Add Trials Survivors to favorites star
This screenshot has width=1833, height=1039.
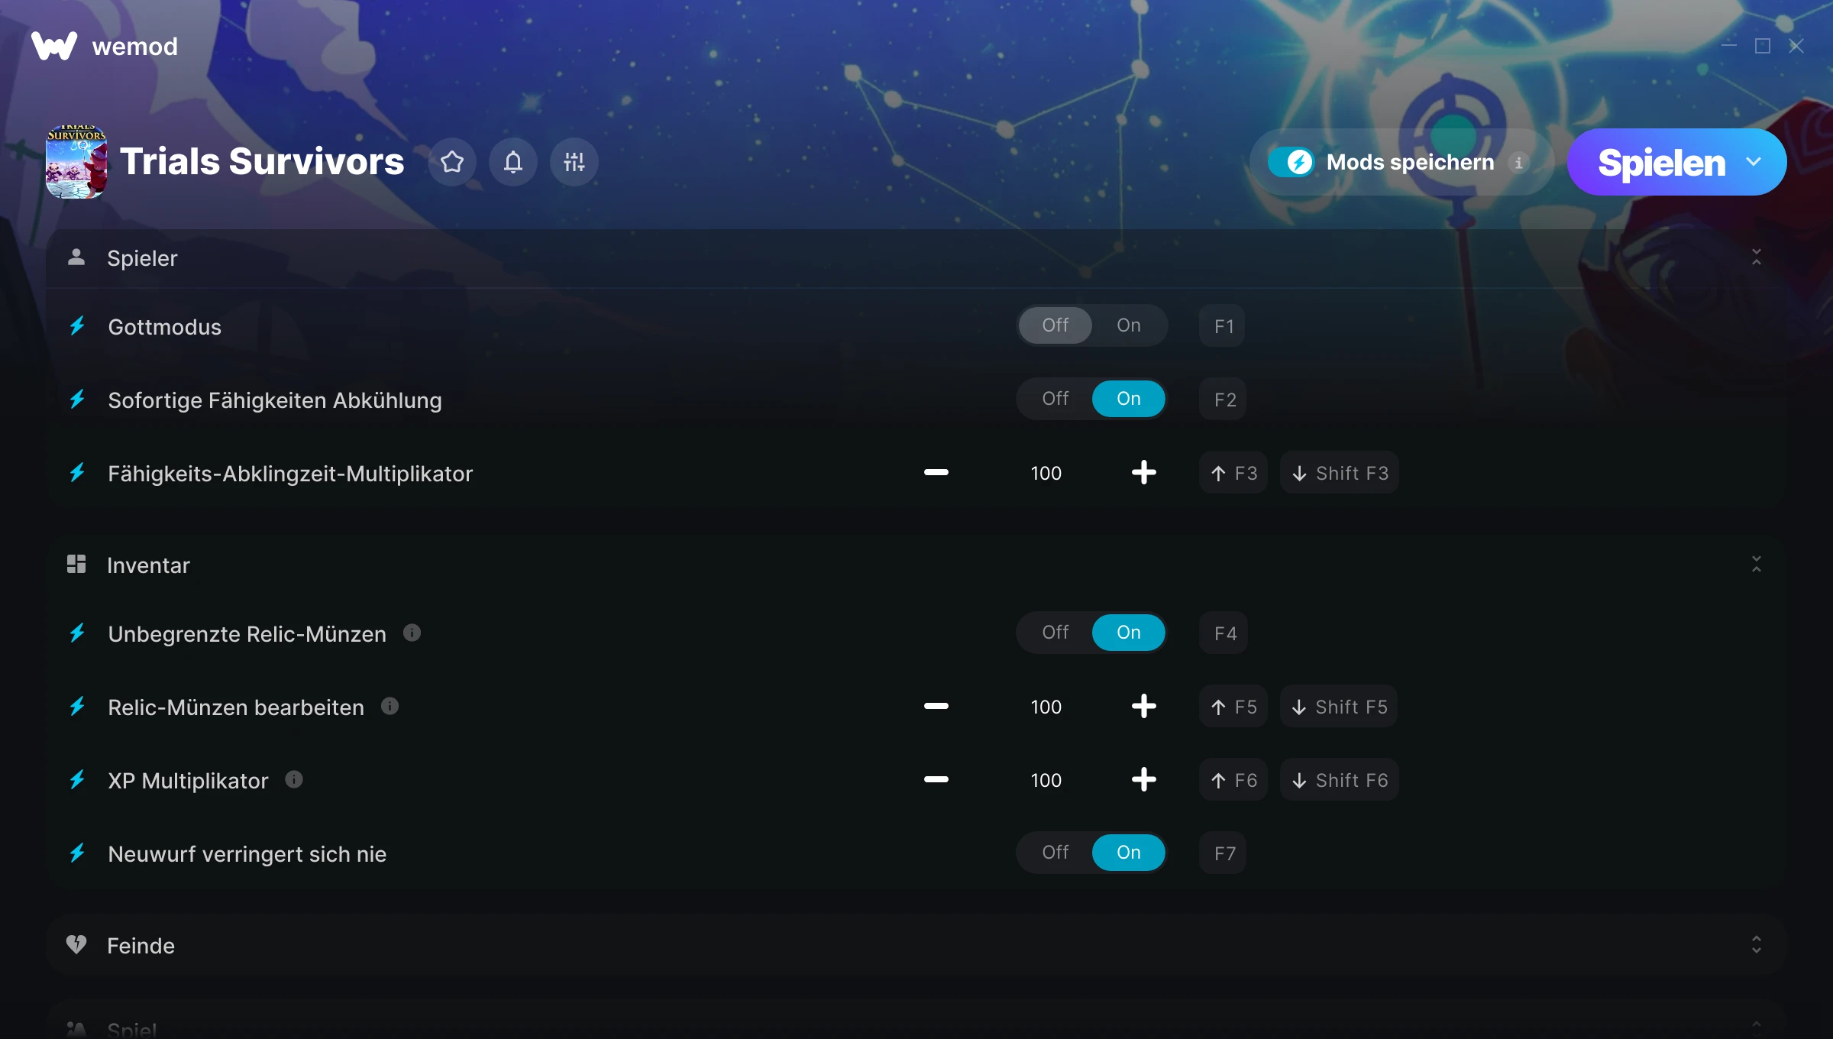[452, 162]
